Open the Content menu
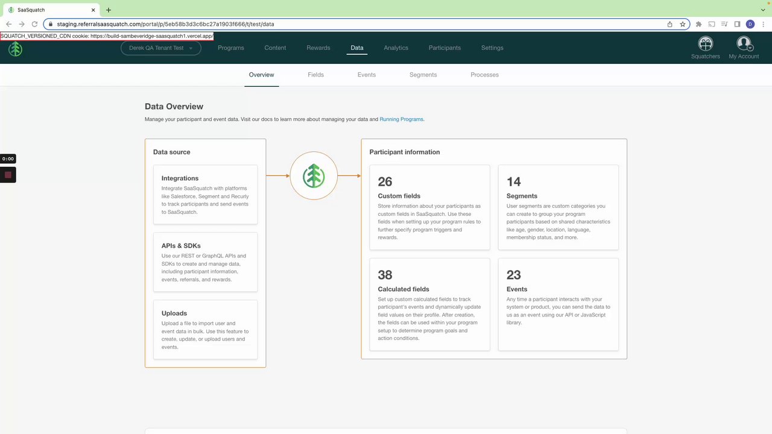The width and height of the screenshot is (772, 434). tap(275, 48)
